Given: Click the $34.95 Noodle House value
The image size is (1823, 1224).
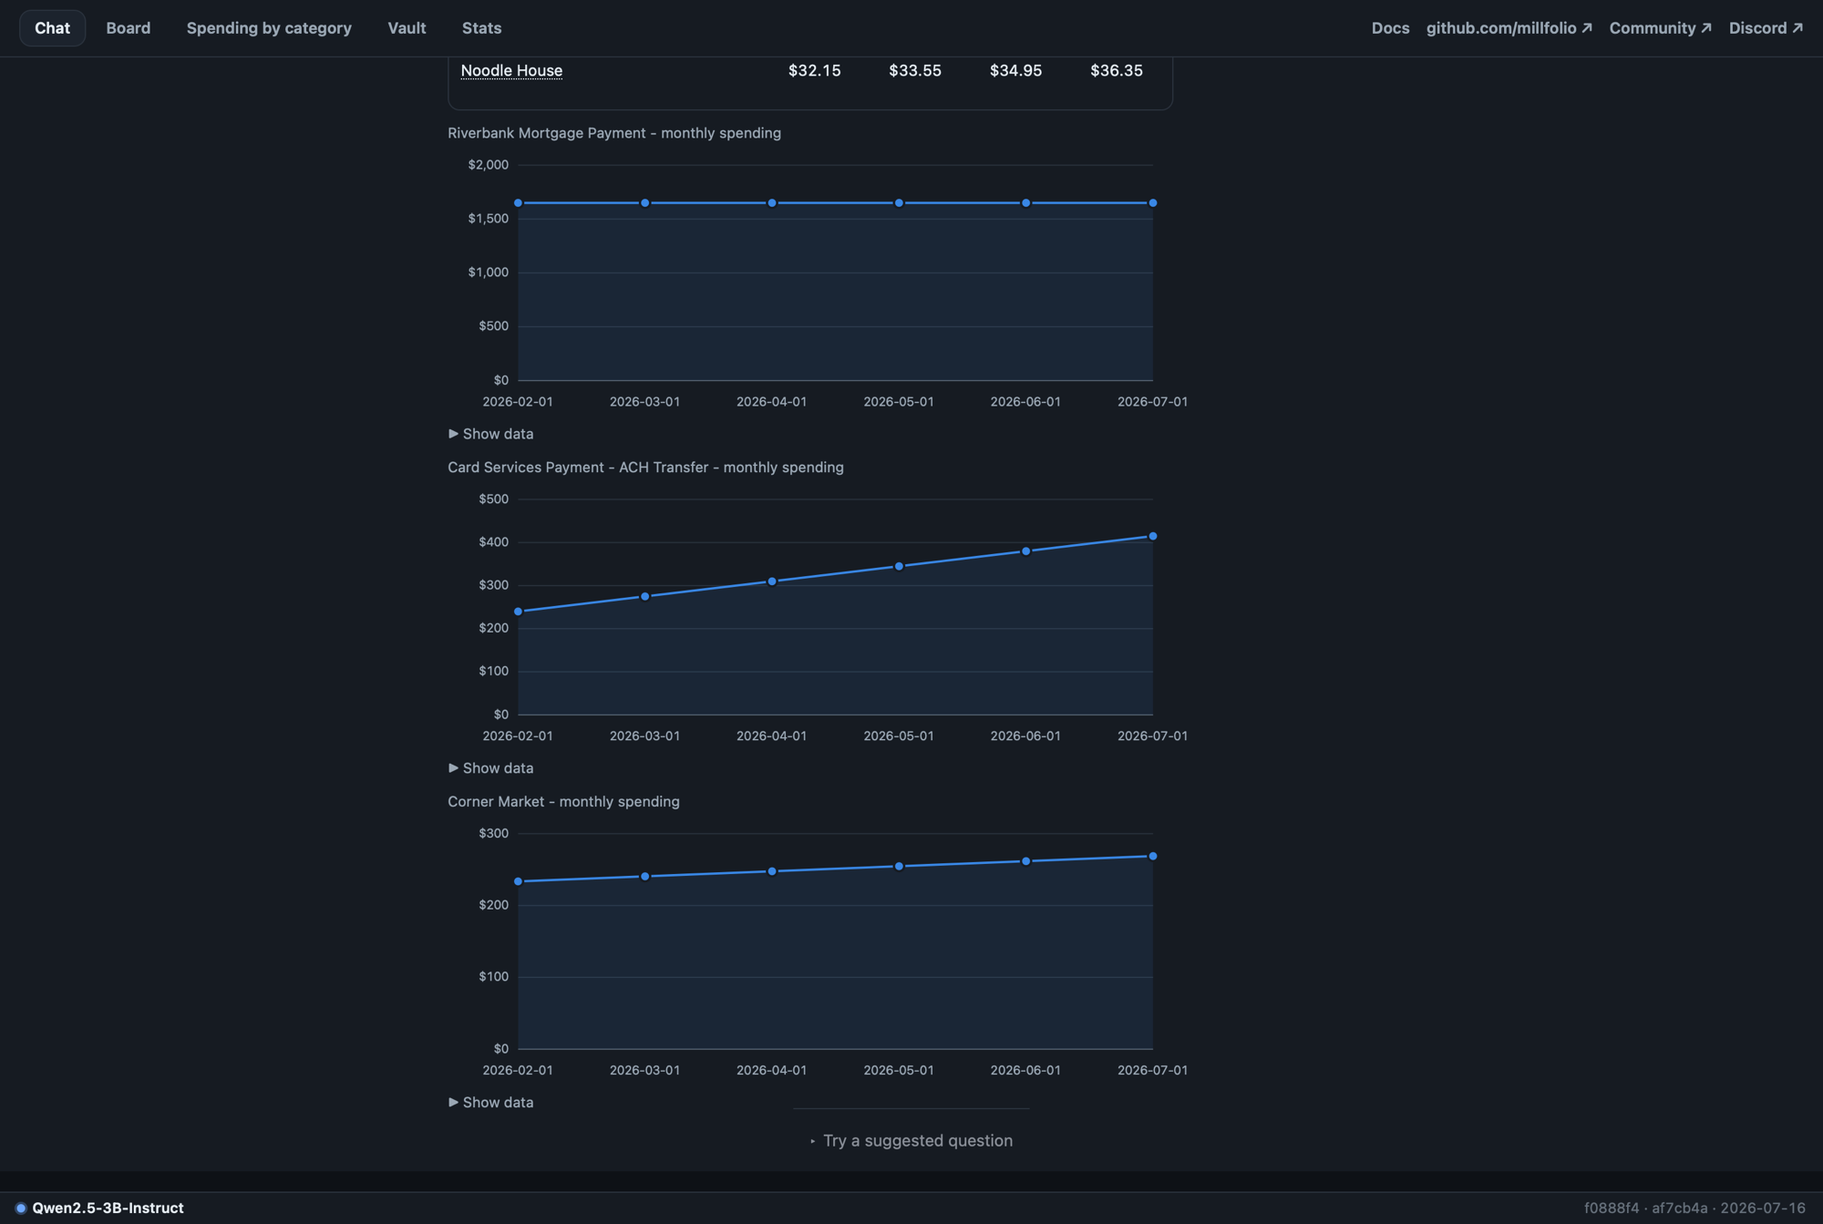Looking at the screenshot, I should (x=1015, y=70).
